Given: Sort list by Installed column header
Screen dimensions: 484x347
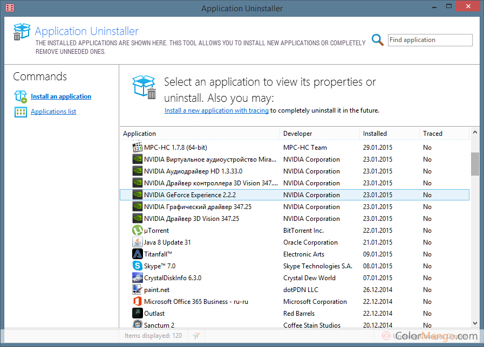Looking at the screenshot, I should [390, 134].
